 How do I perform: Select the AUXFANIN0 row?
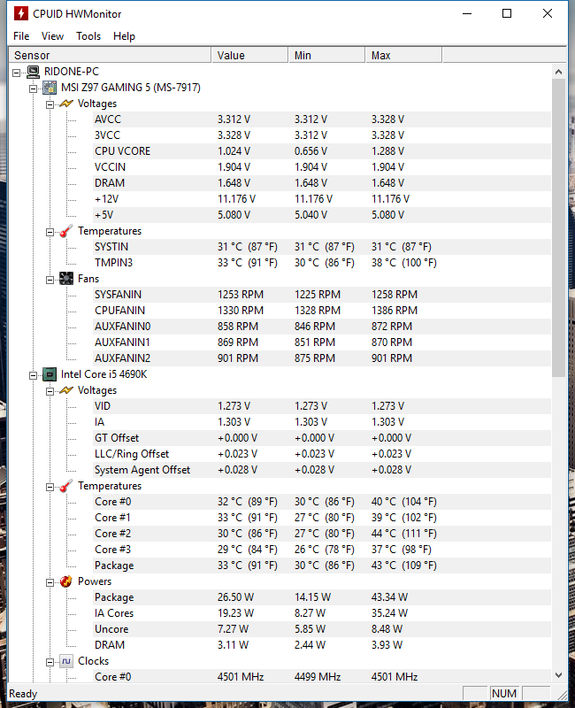(322, 327)
